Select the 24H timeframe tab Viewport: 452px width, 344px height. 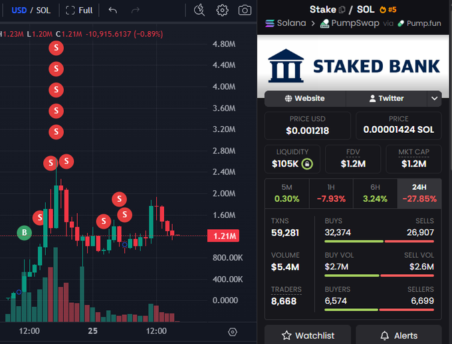tap(419, 193)
